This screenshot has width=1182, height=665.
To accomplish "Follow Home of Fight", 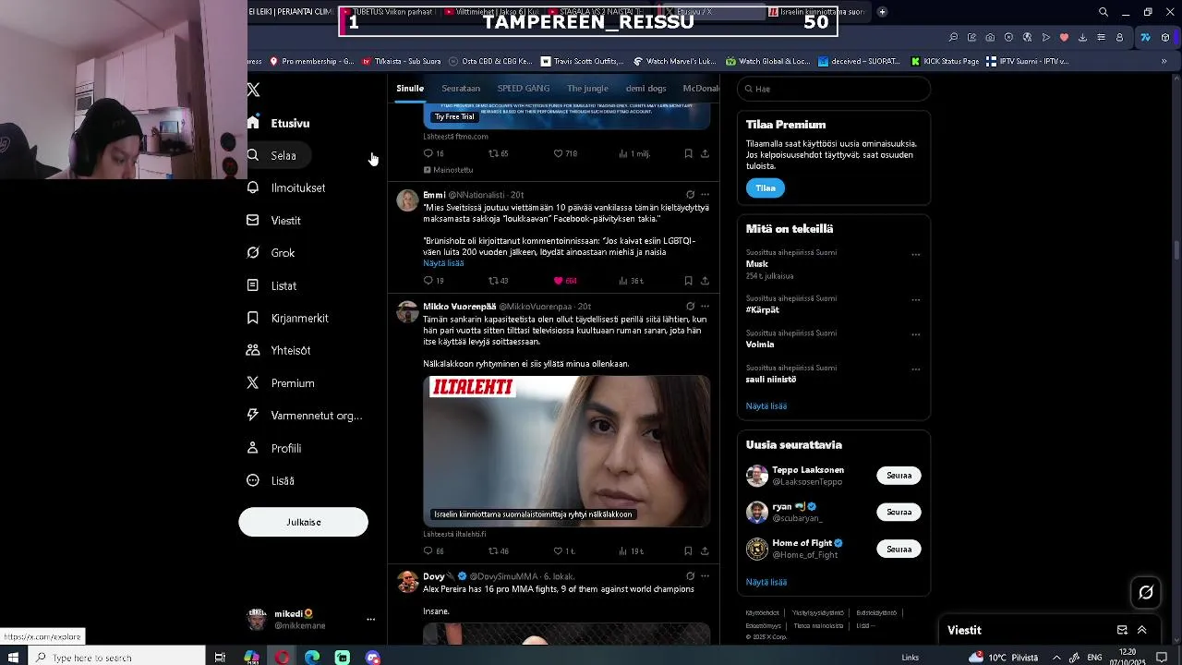I will click(899, 549).
